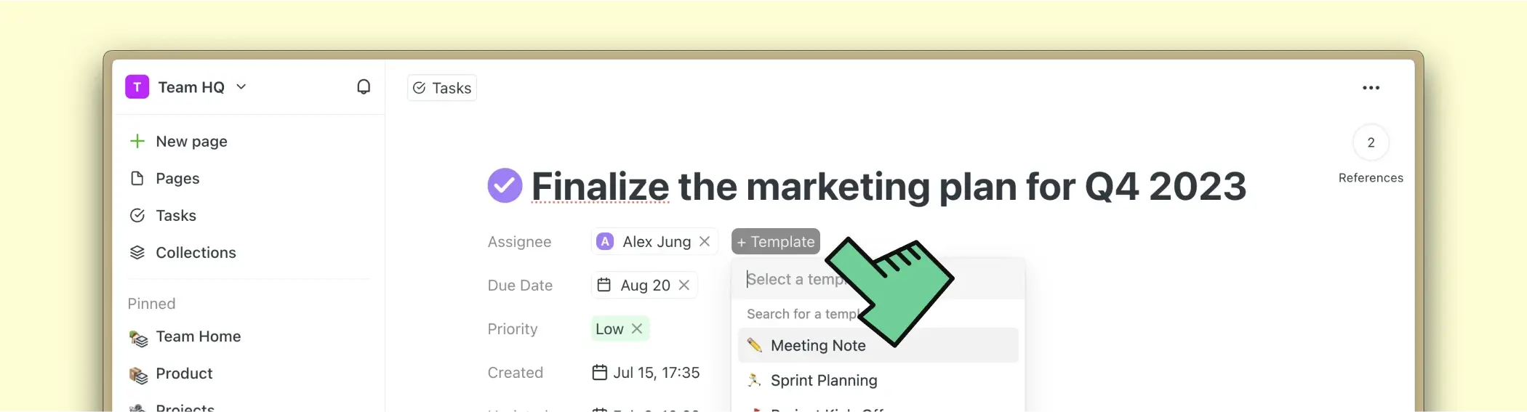Click the notification bell icon
The image size is (1527, 412).
tap(364, 87)
